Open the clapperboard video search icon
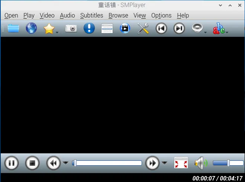 [125, 28]
